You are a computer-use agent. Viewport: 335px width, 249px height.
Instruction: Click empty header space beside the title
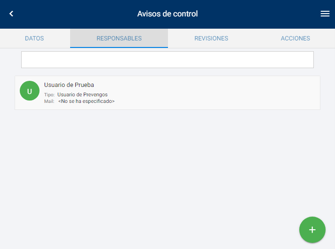259,14
